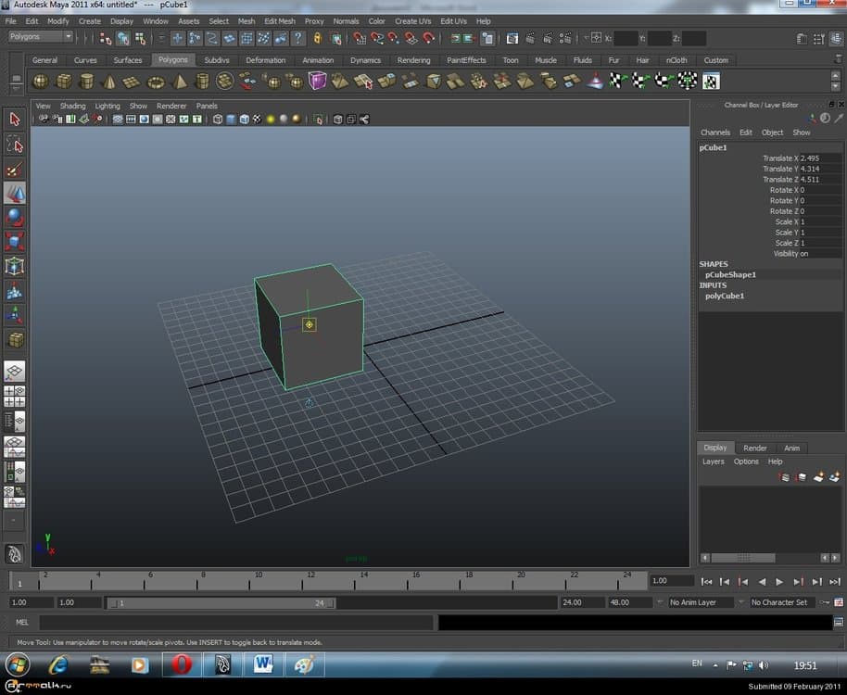Image resolution: width=847 pixels, height=695 pixels.
Task: Expand the polyCube1 input node
Action: tap(725, 296)
